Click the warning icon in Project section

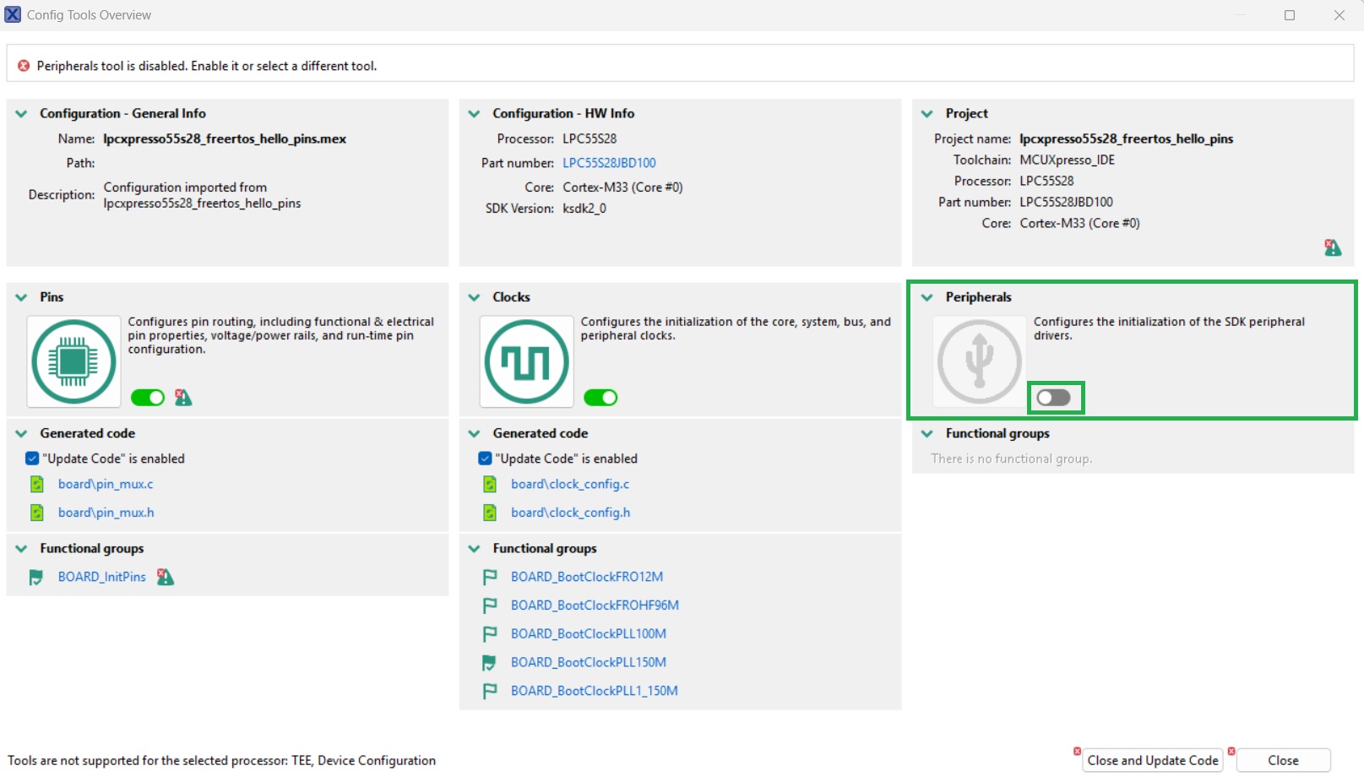coord(1332,247)
